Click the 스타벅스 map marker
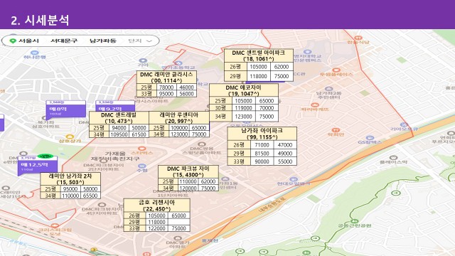 tap(141, 149)
